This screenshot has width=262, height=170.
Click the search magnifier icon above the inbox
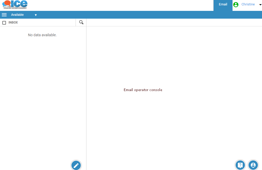[x=81, y=22]
